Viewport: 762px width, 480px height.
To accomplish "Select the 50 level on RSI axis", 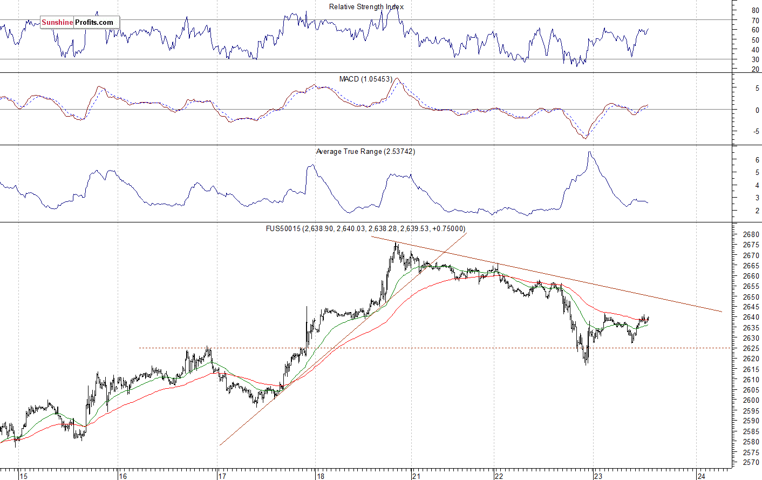I will 755,40.
